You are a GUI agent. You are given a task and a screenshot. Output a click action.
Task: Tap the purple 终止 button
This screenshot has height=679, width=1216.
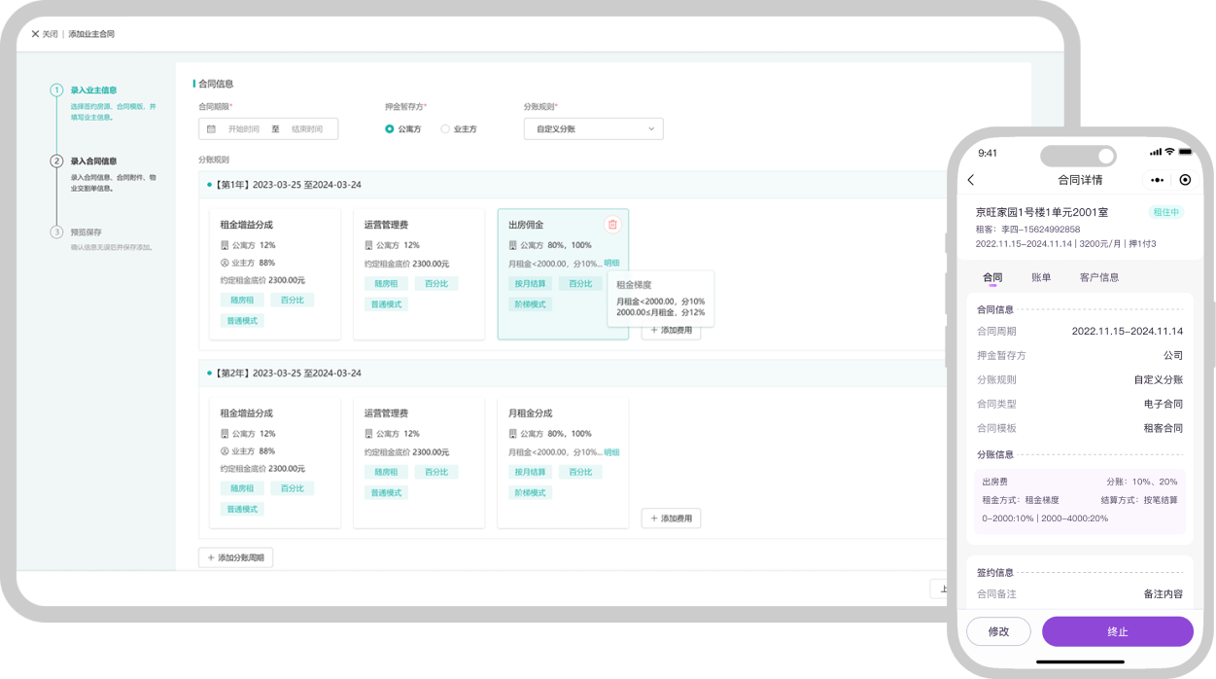(x=1118, y=631)
